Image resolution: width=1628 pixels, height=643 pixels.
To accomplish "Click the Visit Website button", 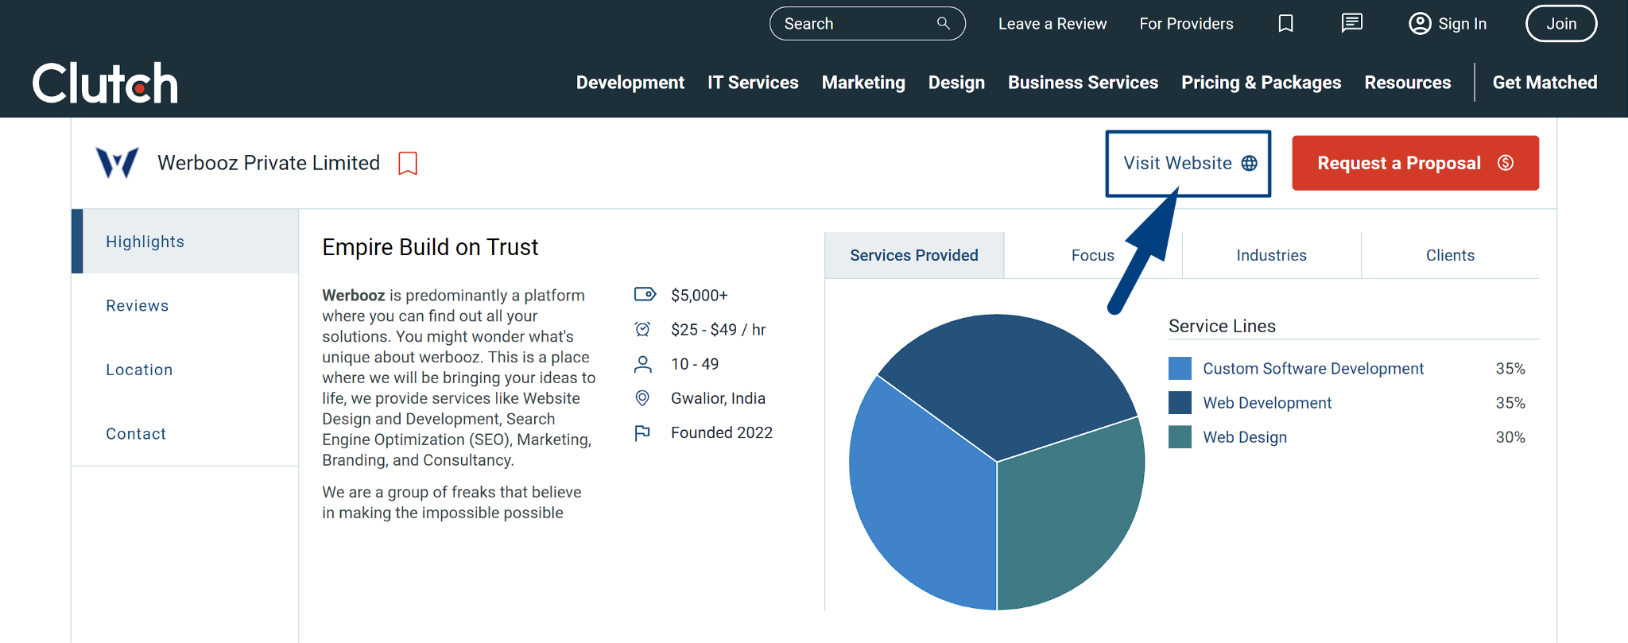I will click(1188, 163).
